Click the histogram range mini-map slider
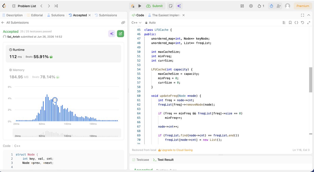The width and height of the screenshot is (314, 172). pyautogui.click(x=67, y=133)
